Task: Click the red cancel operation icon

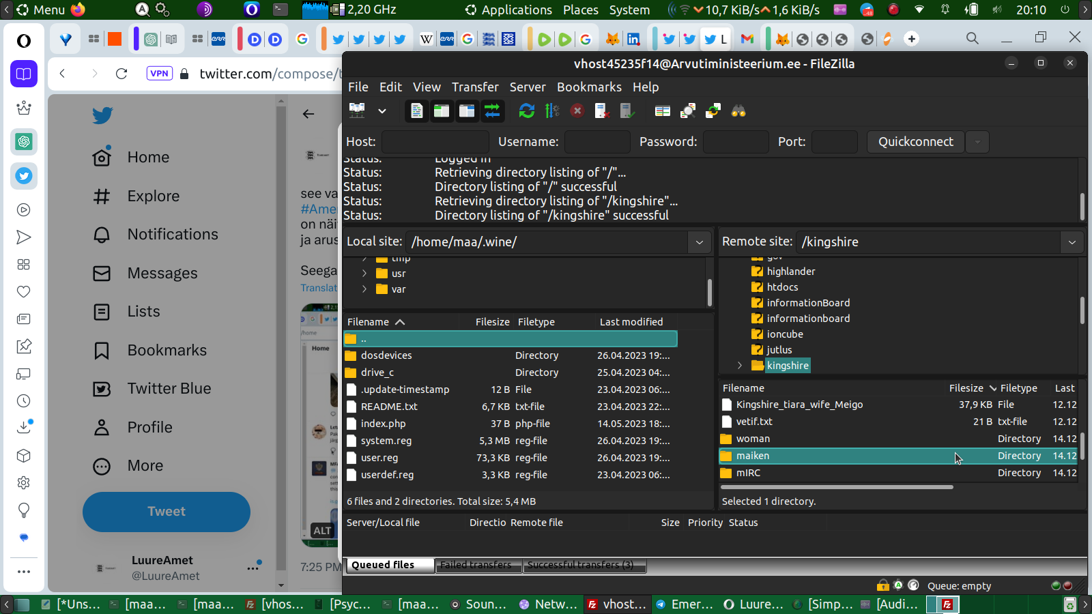Action: [x=577, y=111]
